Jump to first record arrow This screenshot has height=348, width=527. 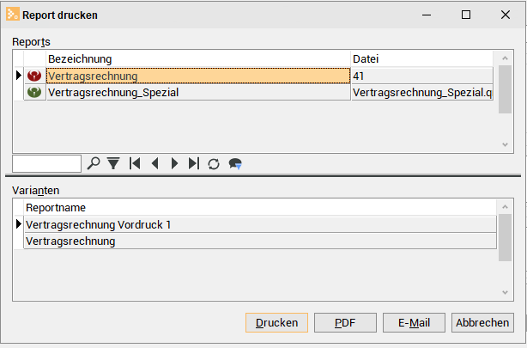(135, 163)
